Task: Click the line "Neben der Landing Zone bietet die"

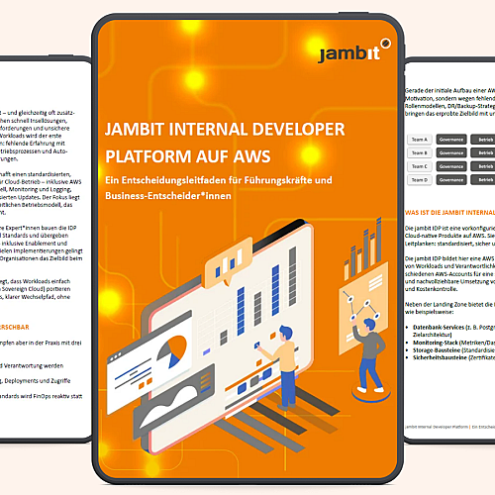Action: tap(449, 304)
